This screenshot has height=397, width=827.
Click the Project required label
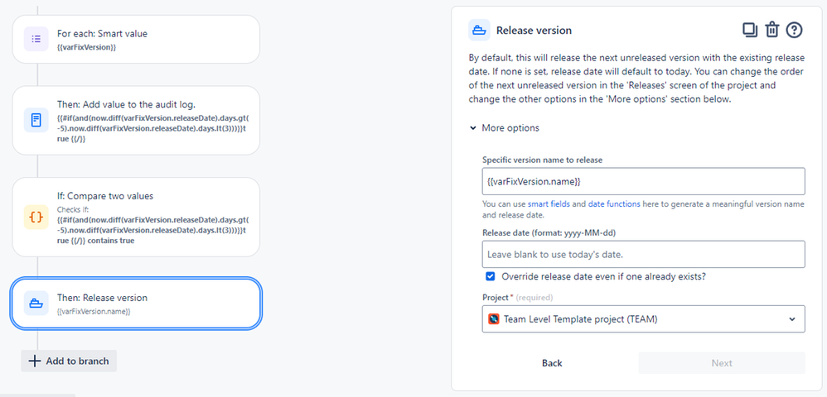coord(517,298)
